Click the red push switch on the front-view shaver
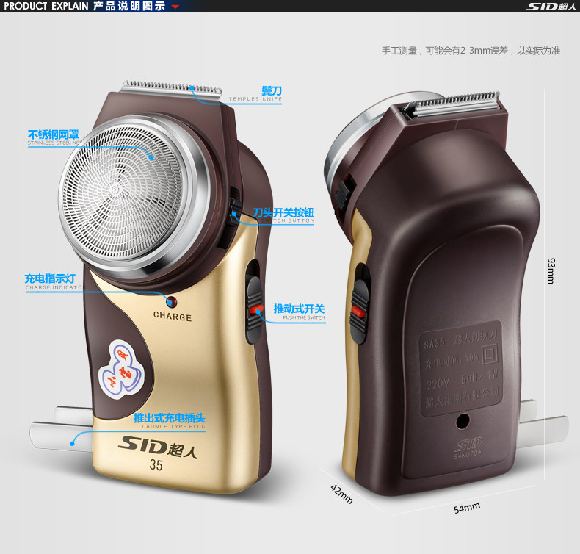This screenshot has height=554, width=580. click(x=255, y=309)
